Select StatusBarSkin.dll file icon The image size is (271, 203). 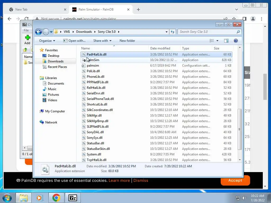tap(84, 149)
